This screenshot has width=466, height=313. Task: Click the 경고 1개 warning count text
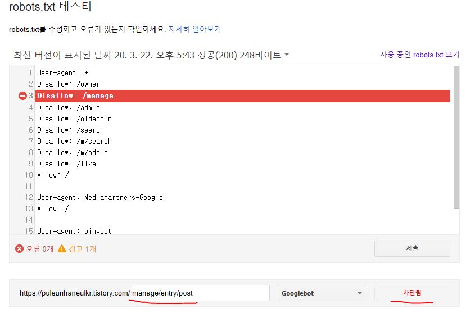[82, 248]
